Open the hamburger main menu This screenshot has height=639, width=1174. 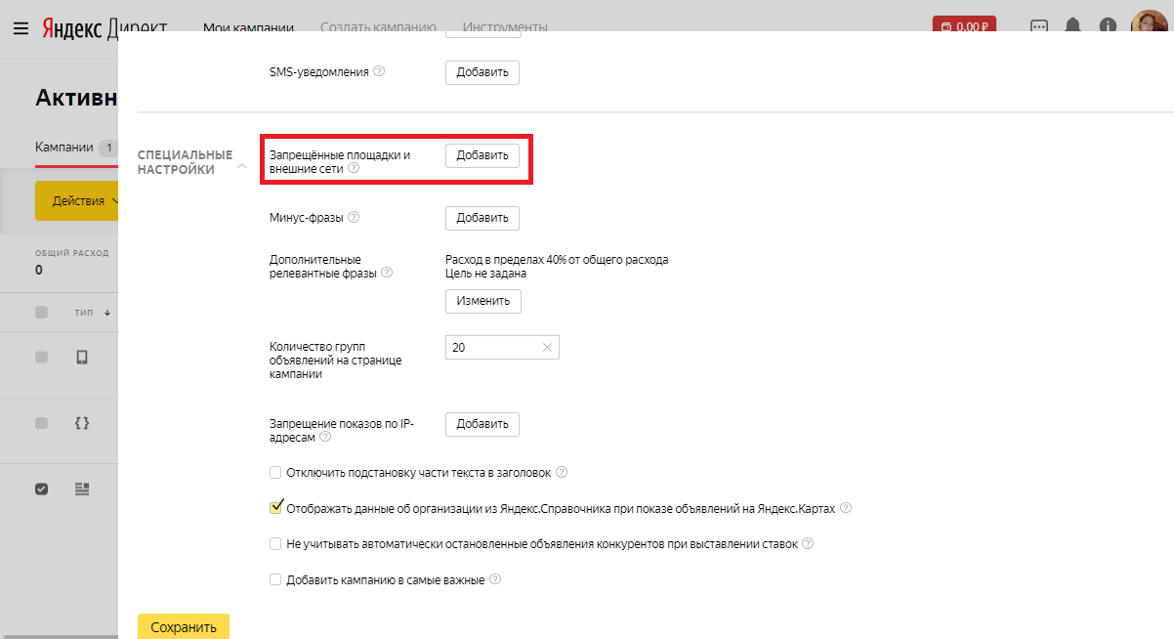[21, 27]
